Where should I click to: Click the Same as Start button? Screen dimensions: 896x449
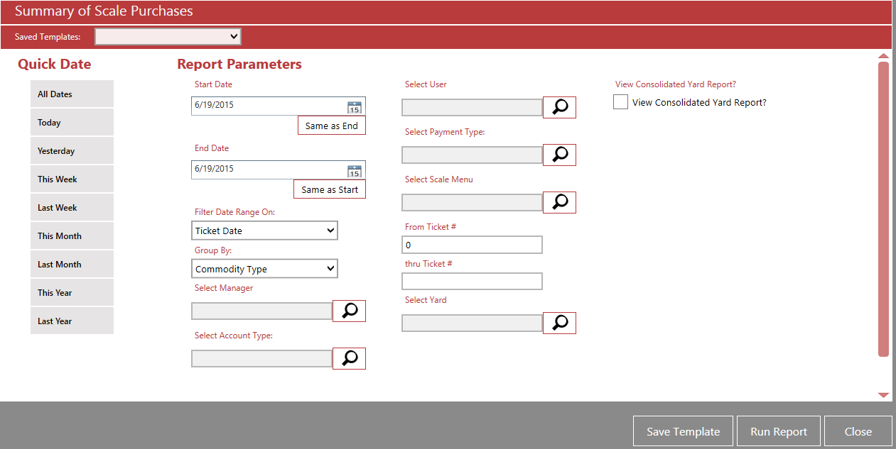(330, 189)
